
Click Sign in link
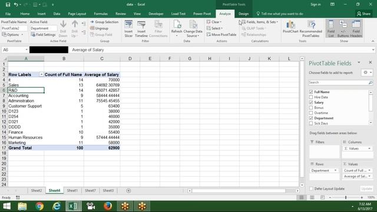point(316,5)
